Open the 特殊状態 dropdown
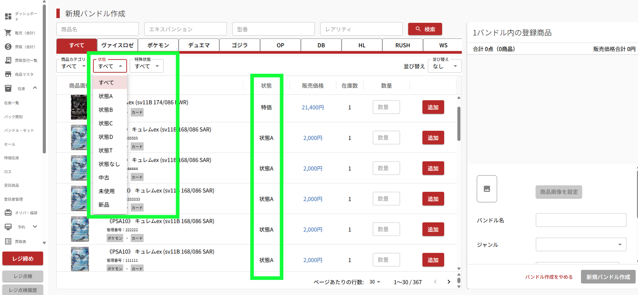638x295 pixels. [x=147, y=66]
